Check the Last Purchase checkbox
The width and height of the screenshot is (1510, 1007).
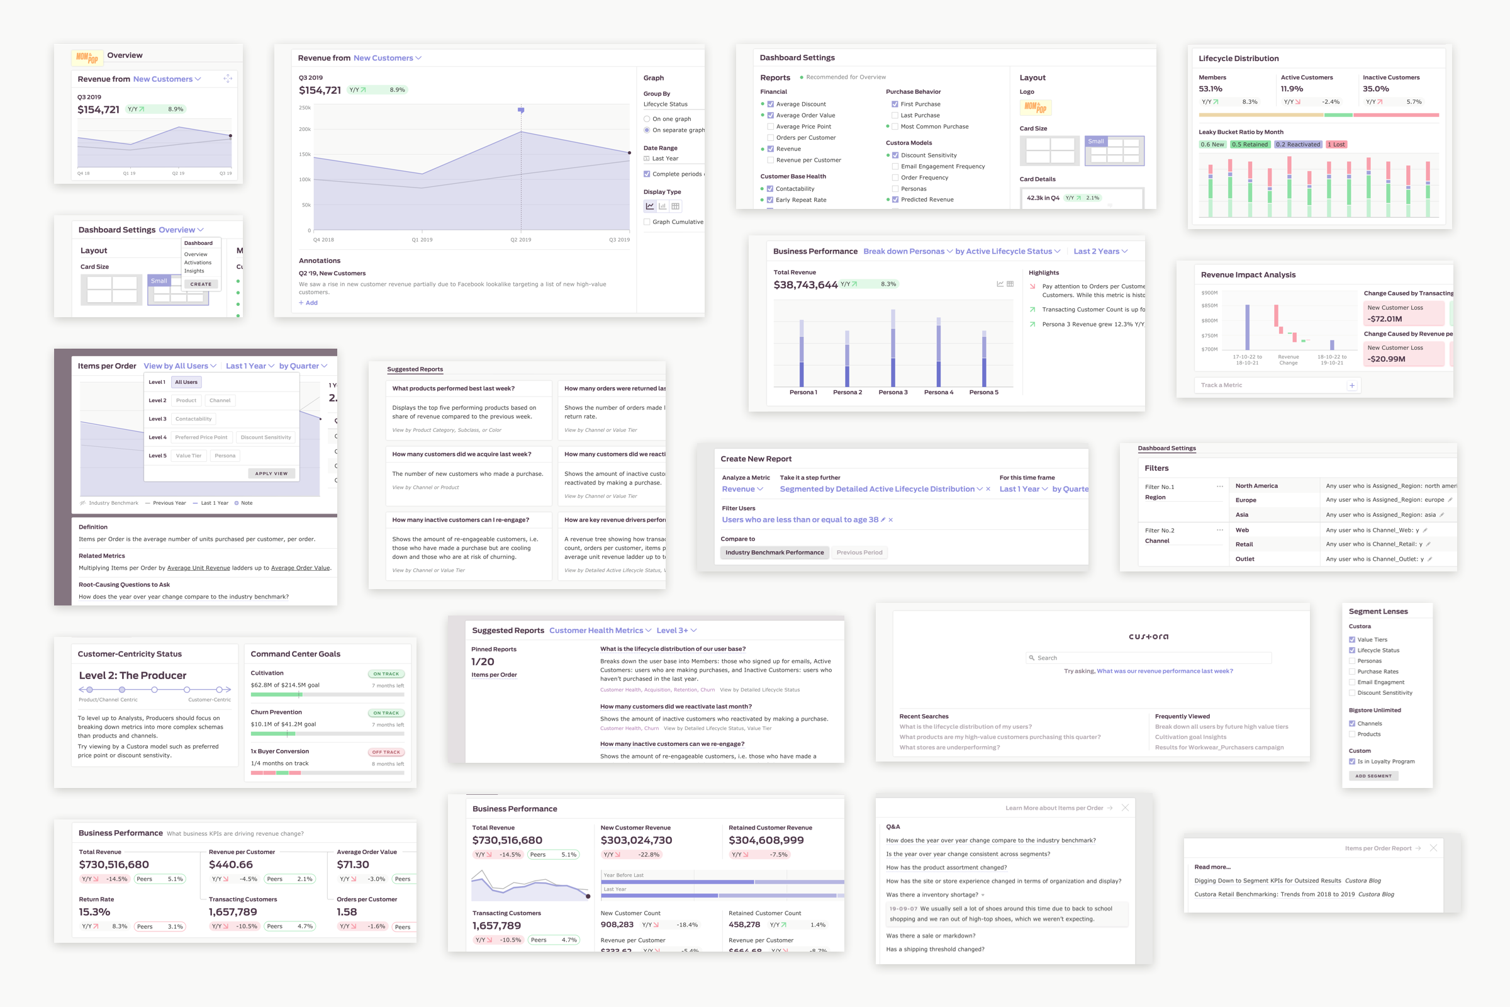(894, 116)
